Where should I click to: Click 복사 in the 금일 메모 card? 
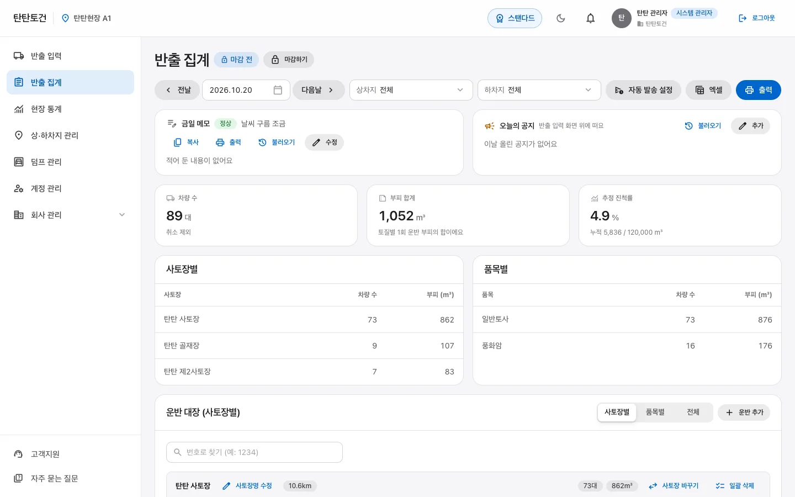pos(186,142)
